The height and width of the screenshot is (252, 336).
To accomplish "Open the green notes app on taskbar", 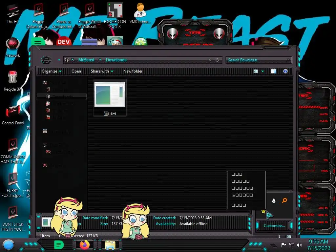I will point(59,245).
